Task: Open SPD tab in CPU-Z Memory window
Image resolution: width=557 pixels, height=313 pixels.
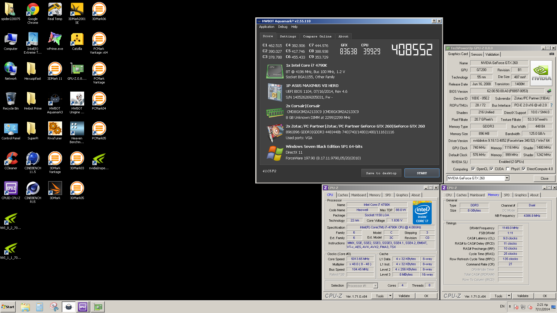Action: click(x=507, y=195)
